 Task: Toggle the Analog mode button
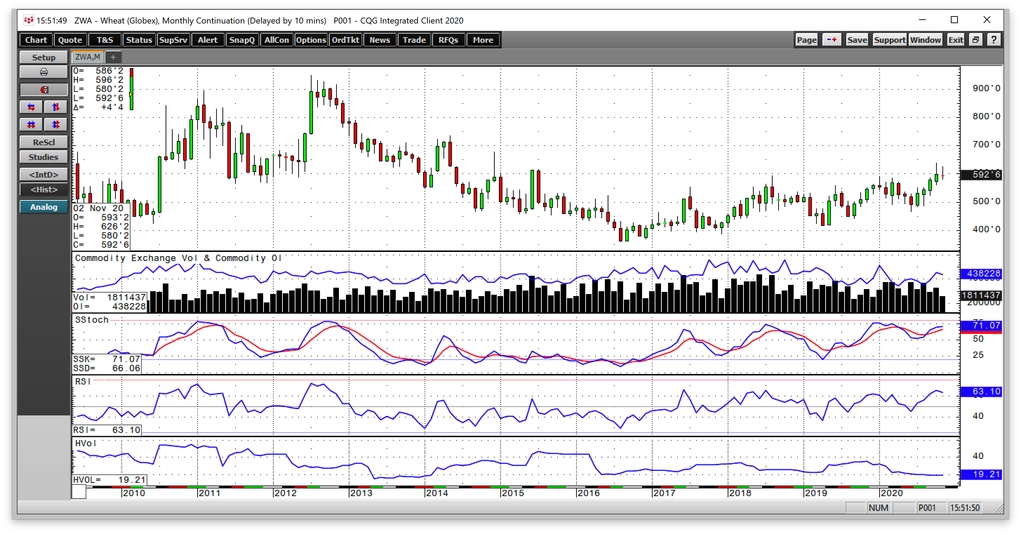[x=44, y=207]
